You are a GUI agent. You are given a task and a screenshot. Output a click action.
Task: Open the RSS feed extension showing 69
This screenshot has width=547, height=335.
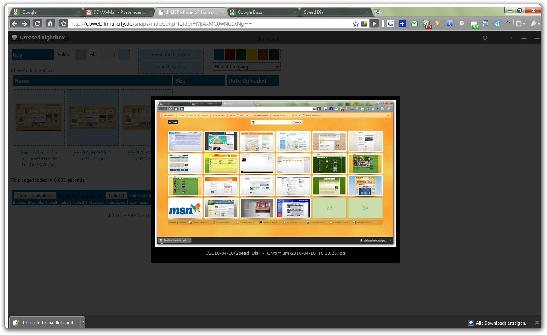coord(426,24)
